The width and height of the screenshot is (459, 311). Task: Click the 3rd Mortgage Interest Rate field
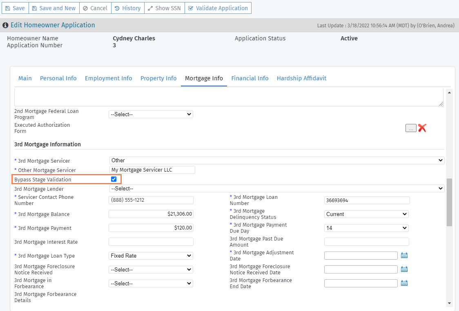coord(151,242)
